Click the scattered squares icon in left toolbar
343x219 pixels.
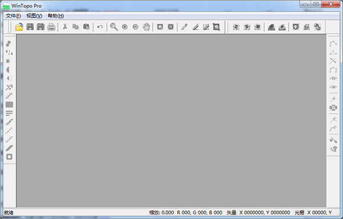(9, 53)
